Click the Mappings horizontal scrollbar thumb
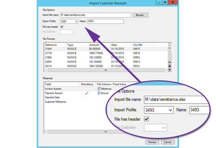 point(105,132)
